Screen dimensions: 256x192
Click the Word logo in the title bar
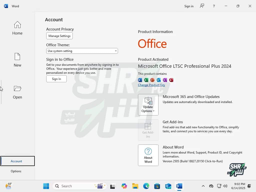point(6,6)
